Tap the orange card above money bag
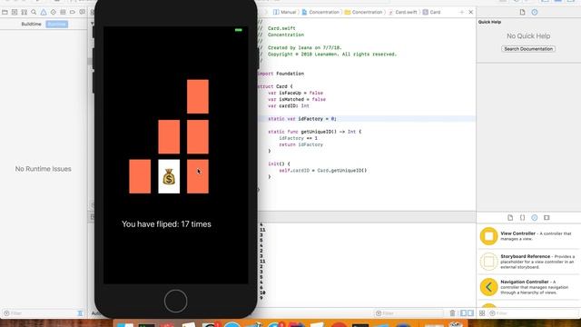Viewport: 581px width, 327px height. point(169,136)
